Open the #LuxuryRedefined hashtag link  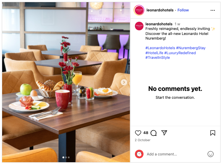[180, 53]
